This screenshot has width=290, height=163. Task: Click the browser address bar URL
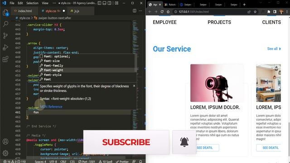pos(193,12)
